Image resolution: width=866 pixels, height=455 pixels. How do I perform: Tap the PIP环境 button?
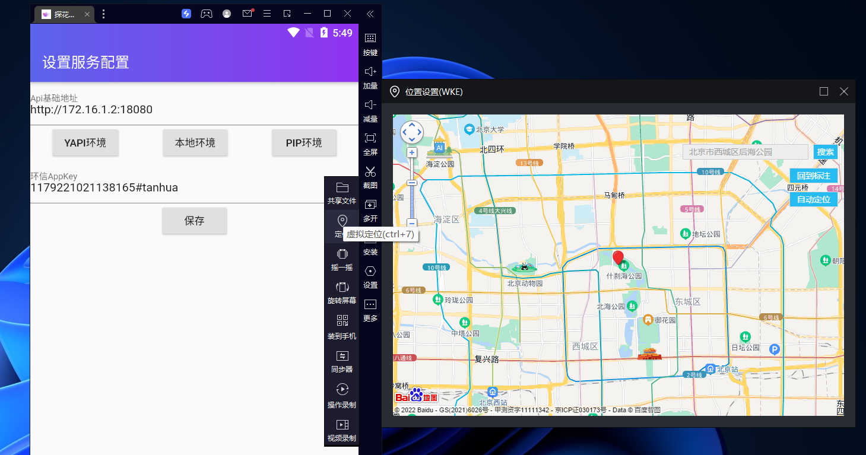pos(304,142)
